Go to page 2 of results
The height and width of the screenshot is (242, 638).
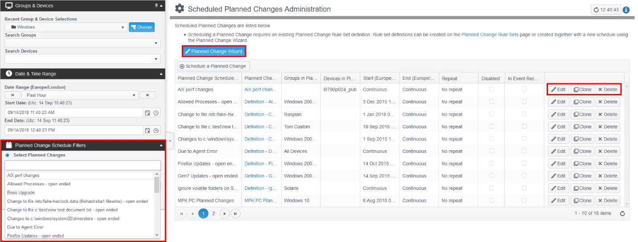[x=213, y=213]
